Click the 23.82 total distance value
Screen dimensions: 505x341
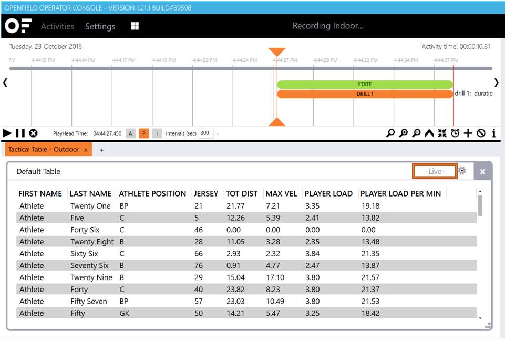click(235, 290)
